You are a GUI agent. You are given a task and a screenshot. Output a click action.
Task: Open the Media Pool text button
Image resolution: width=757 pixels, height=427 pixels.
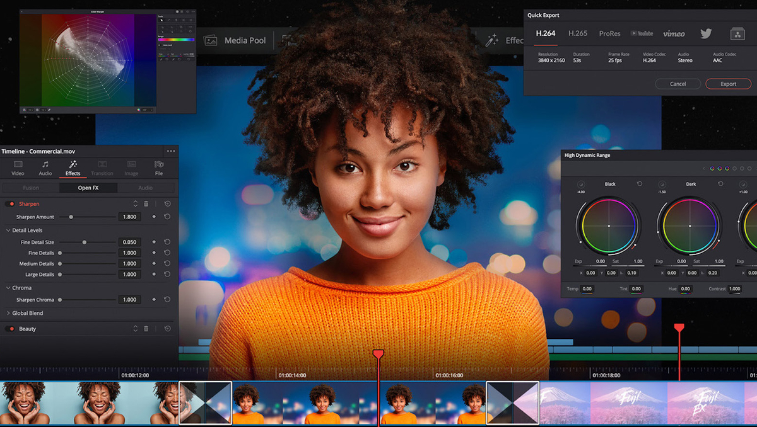pyautogui.click(x=245, y=40)
